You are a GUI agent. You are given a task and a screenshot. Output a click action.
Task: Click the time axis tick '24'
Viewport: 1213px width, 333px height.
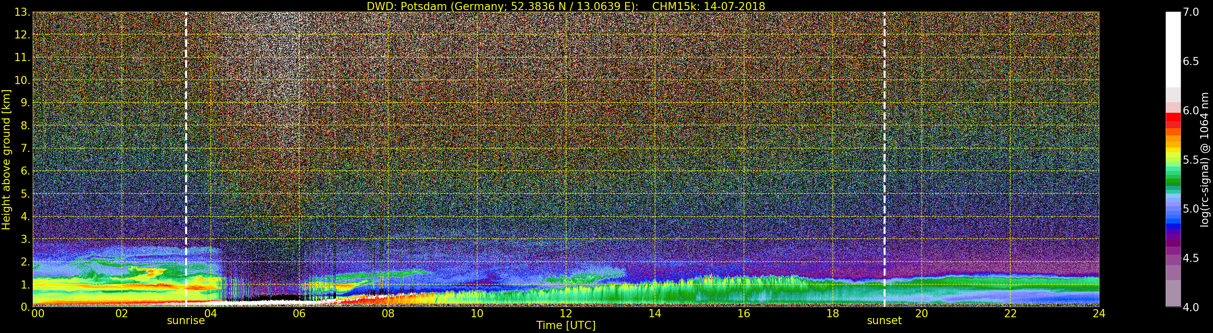[1099, 314]
